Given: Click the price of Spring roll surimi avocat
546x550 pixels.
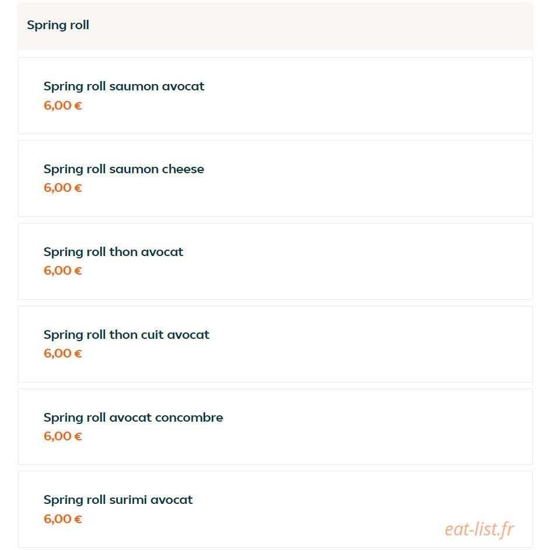Looking at the screenshot, I should click(63, 519).
